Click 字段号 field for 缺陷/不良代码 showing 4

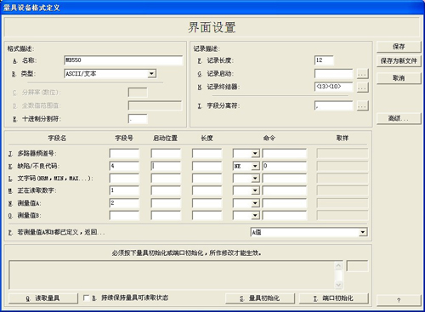coord(124,166)
